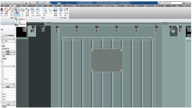192x108 pixels.
Task: Choose Decal Types (贴花类型) from dropdown menu
Action: [x=20, y=24]
